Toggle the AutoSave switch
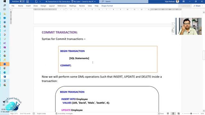The height and width of the screenshot is (115, 205). click(x=22, y=1)
